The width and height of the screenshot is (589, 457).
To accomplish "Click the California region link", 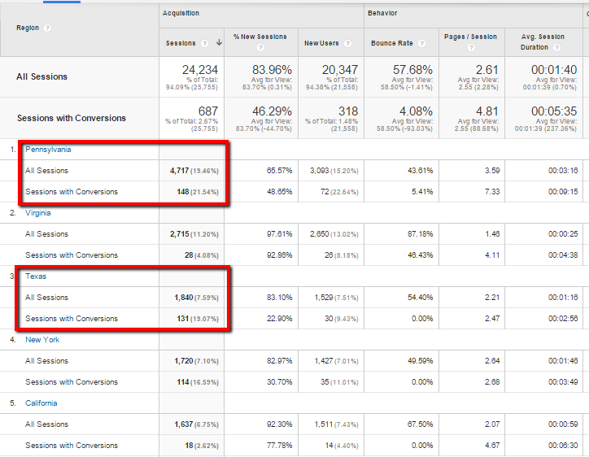I will click(41, 403).
